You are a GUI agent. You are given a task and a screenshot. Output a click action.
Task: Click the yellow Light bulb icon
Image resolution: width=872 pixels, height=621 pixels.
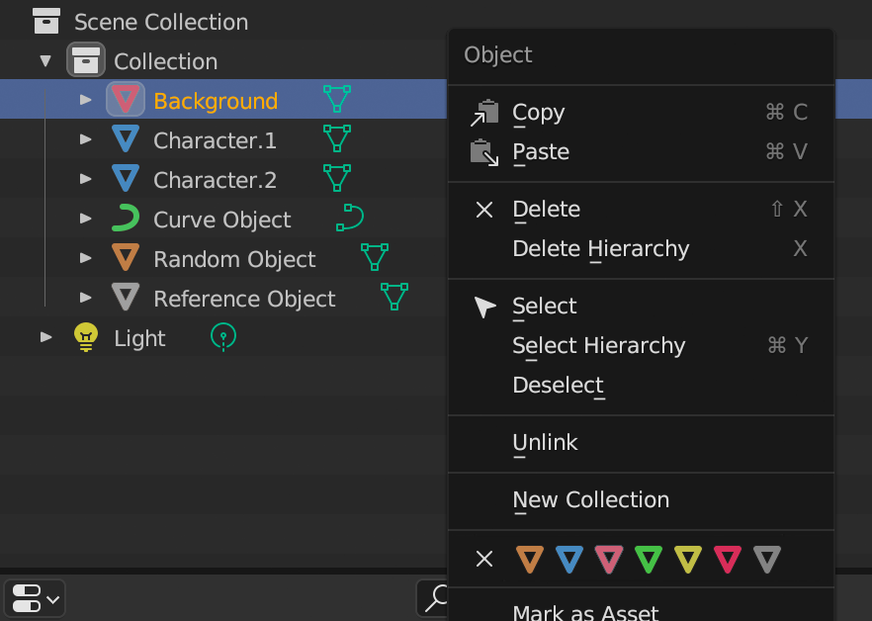coord(86,337)
